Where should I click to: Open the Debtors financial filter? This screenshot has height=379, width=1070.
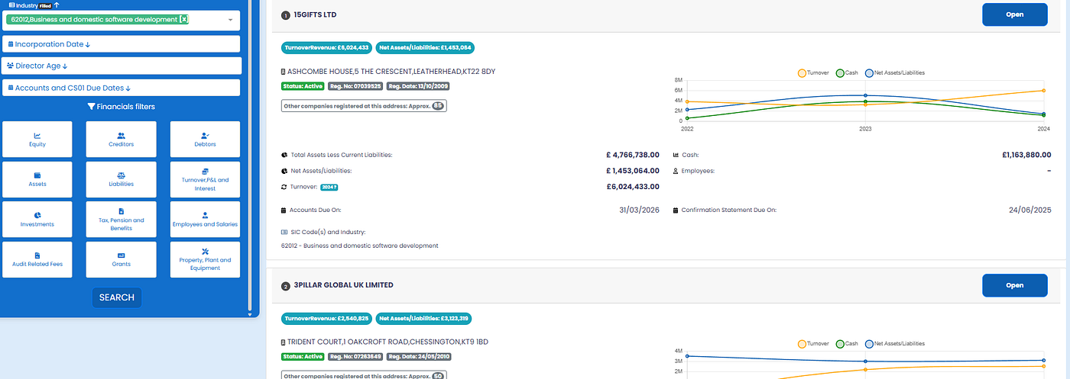(x=205, y=139)
